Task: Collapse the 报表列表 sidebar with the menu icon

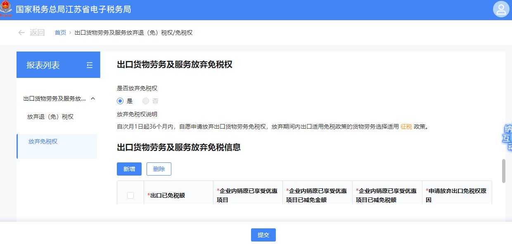Action: tap(90, 65)
